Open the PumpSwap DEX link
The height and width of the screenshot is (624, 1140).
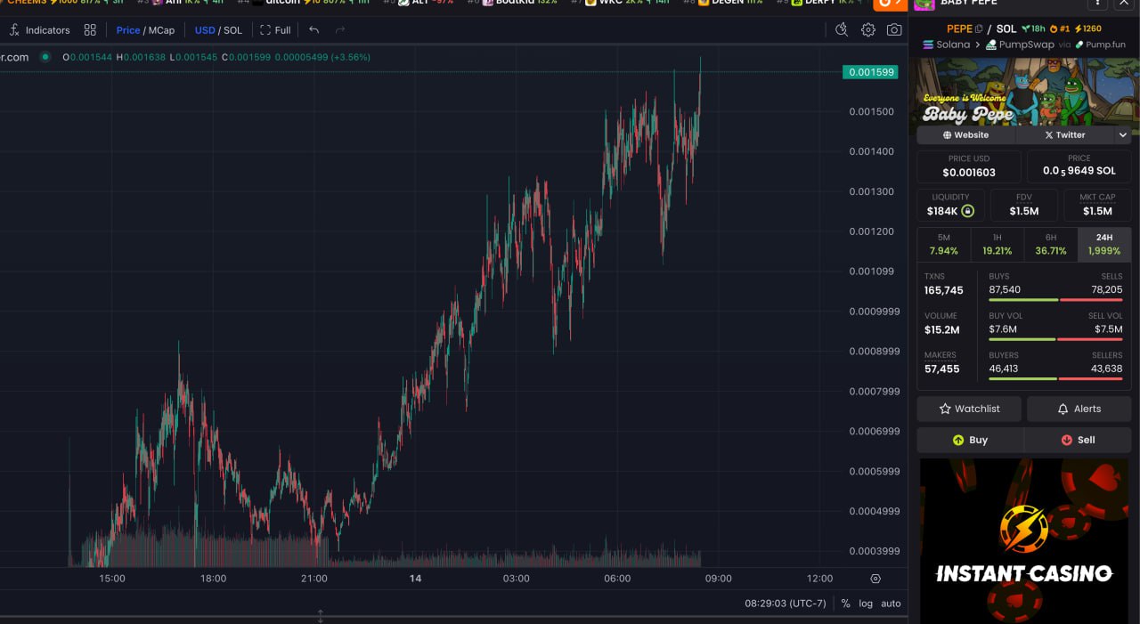1020,45
